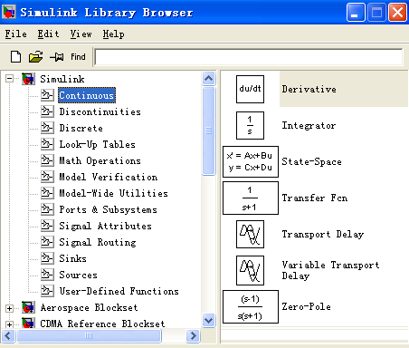The height and width of the screenshot is (348, 409).
Task: Click the Variable Transport Delay block icon
Action: coord(250,270)
